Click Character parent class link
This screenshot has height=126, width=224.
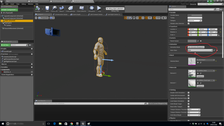coord(193,4)
